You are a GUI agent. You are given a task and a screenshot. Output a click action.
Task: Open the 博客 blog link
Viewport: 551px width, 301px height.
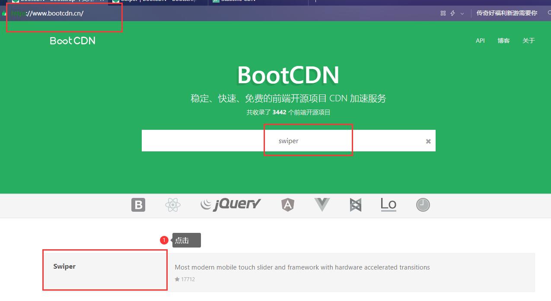coord(503,41)
